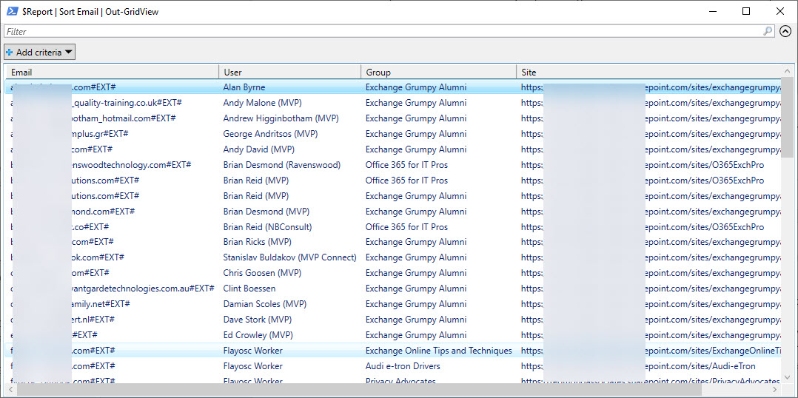Image resolution: width=798 pixels, height=398 pixels.
Task: Sort by the Group column header
Action: pos(438,72)
